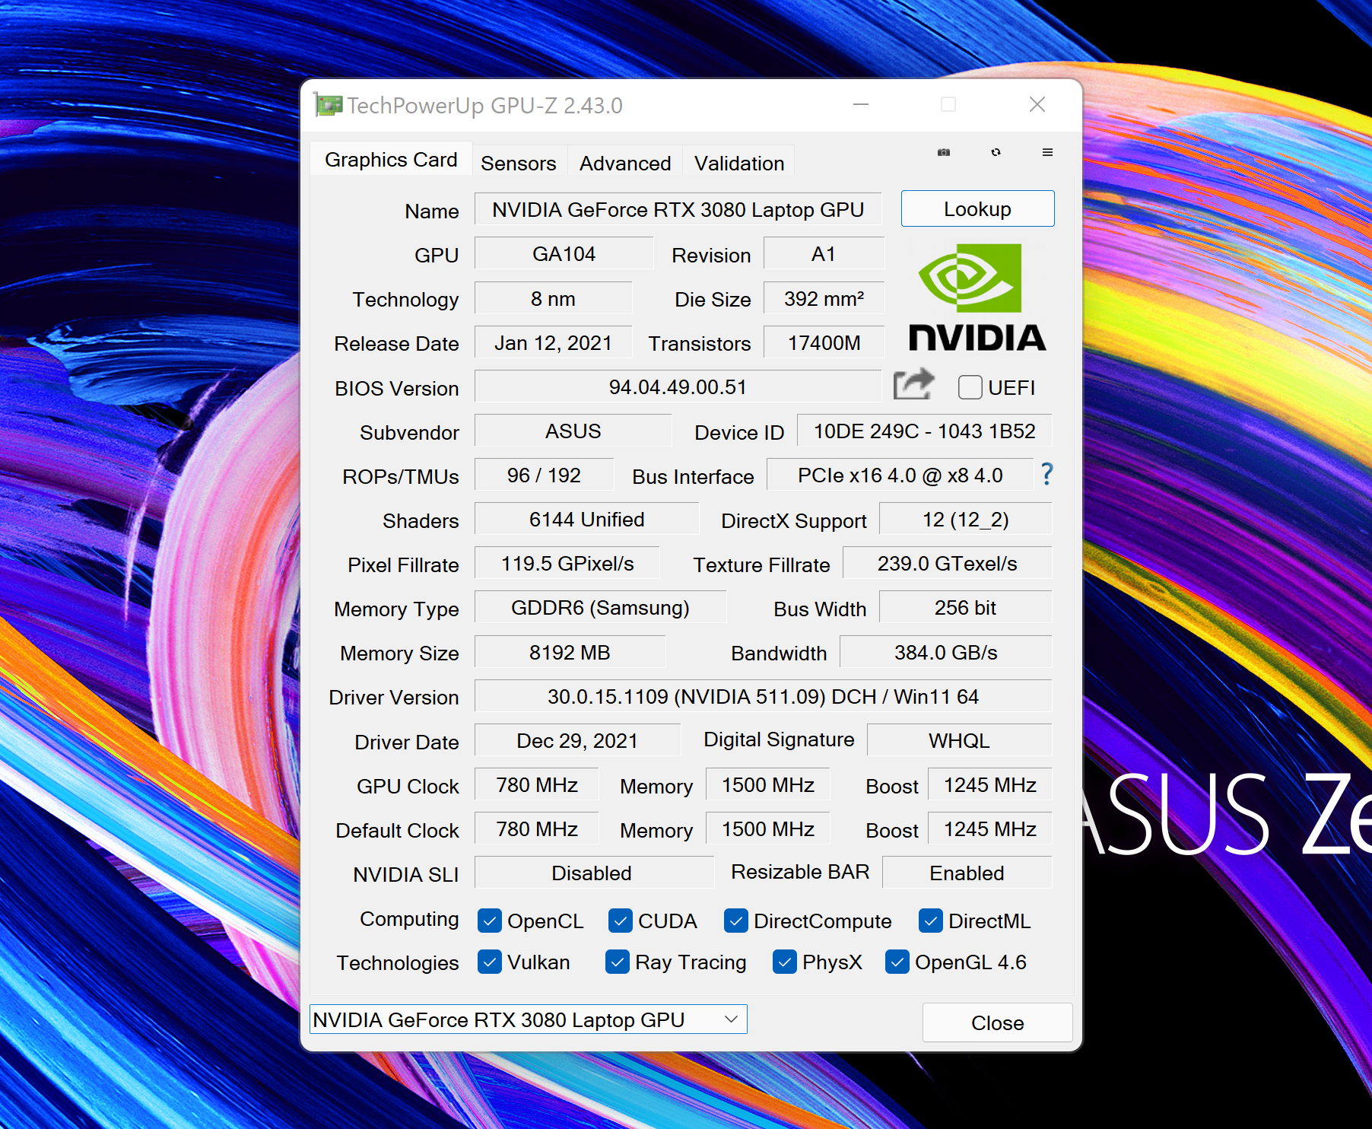This screenshot has height=1129, width=1372.
Task: Toggle the DirectML checkbox
Action: [931, 921]
